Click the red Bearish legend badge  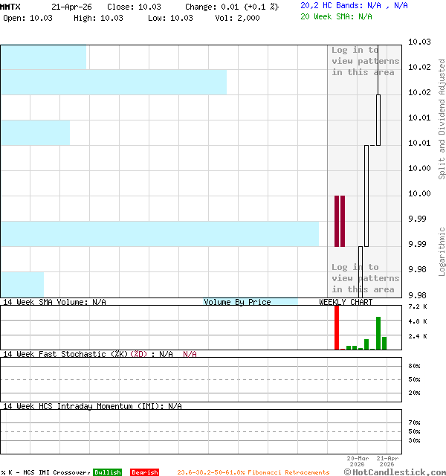click(x=144, y=472)
